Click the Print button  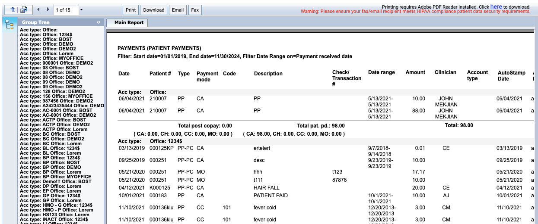pyautogui.click(x=131, y=10)
